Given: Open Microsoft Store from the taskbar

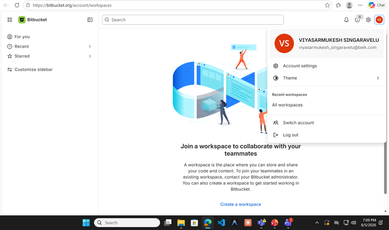Looking at the screenshot, I should pos(194,223).
